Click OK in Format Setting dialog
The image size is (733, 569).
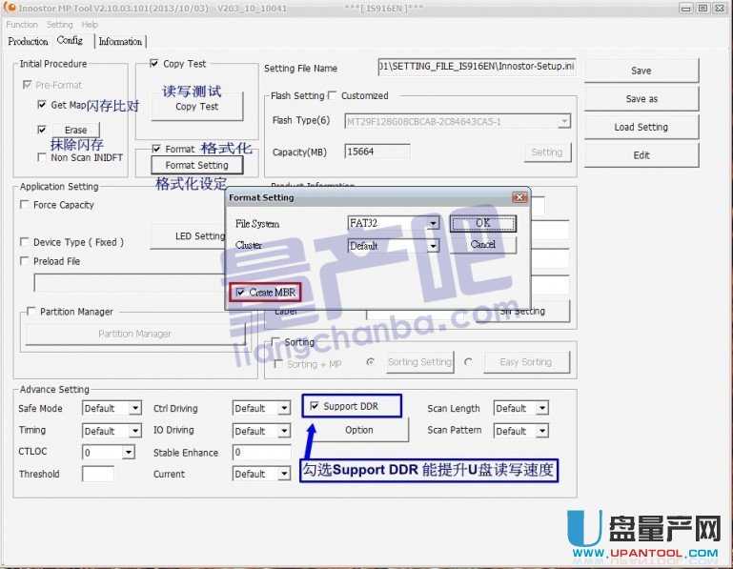(x=483, y=223)
